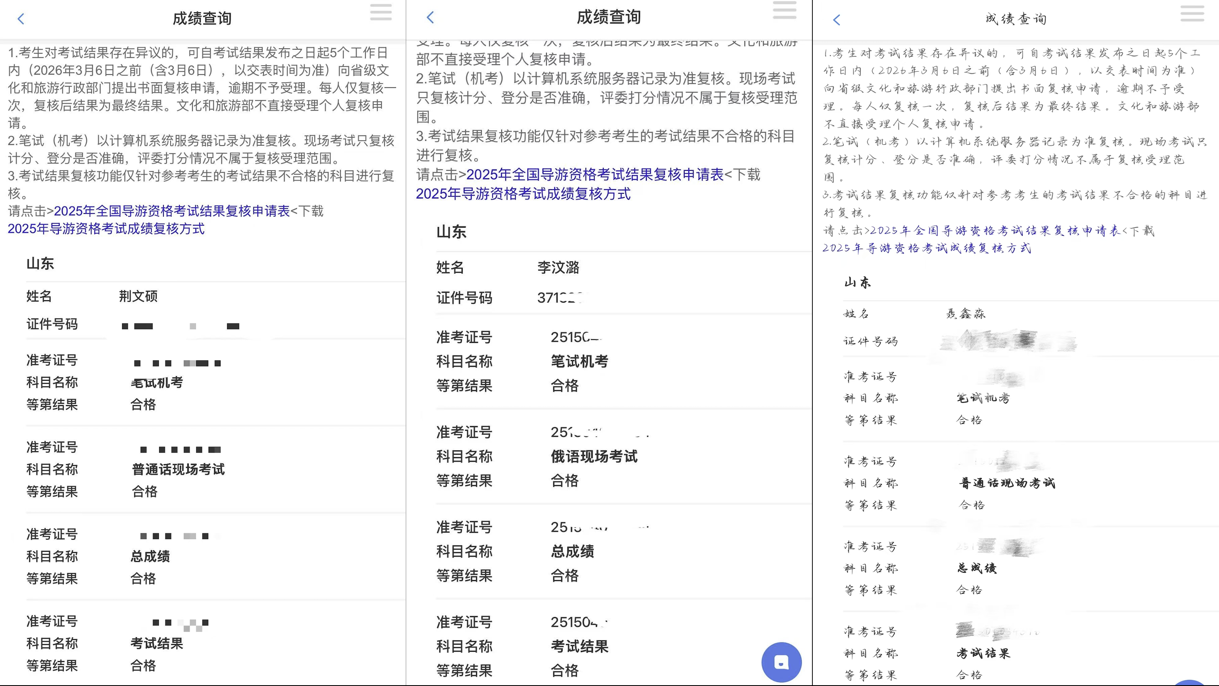Image resolution: width=1219 pixels, height=686 pixels.
Task: Open 复核申请表 download link in middle panel
Action: (x=595, y=175)
